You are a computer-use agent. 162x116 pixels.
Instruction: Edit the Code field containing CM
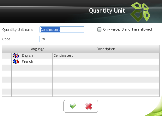(x=62, y=39)
